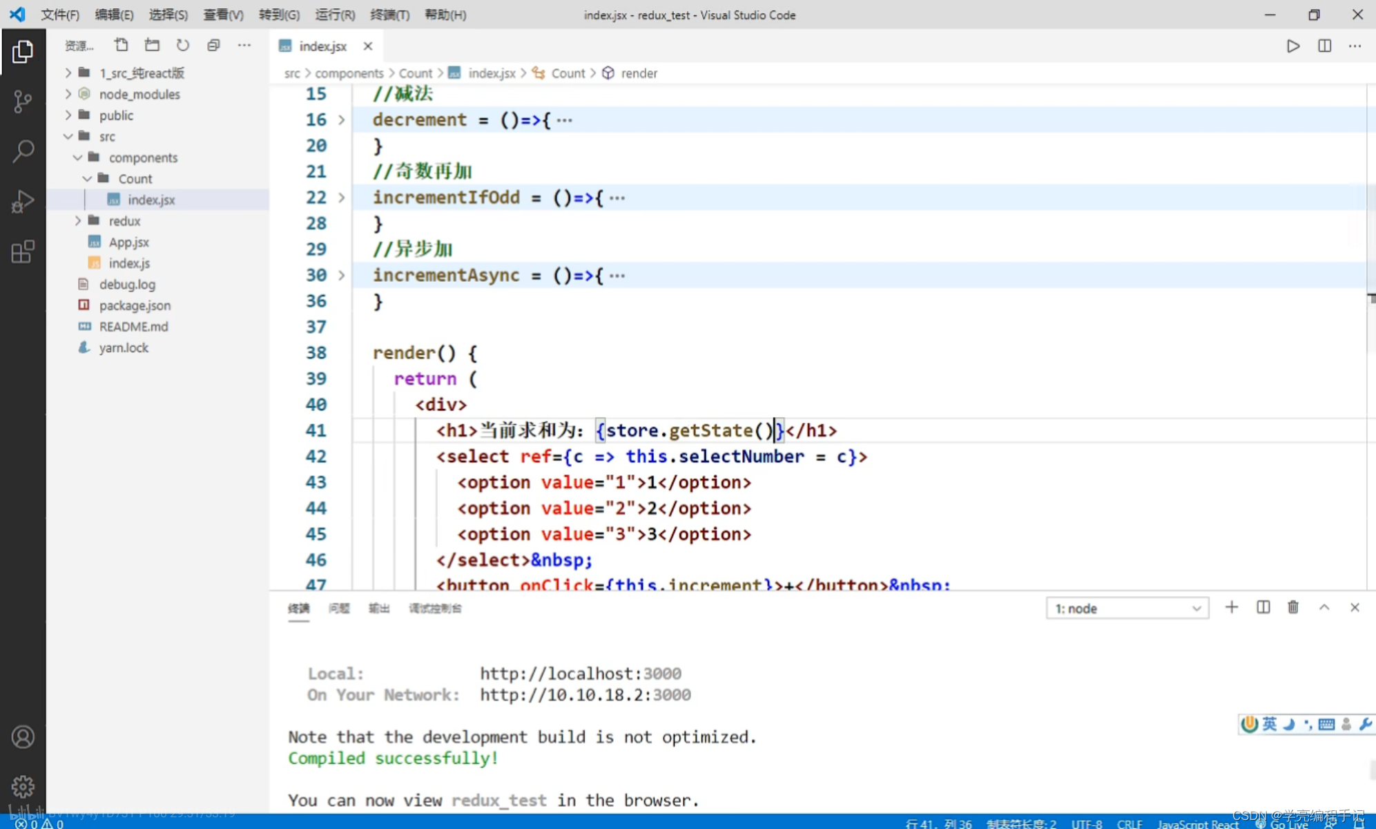
Task: Expand the public folder
Action: click(68, 115)
